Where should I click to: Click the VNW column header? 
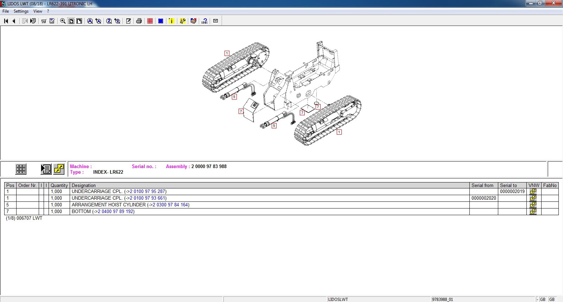coord(534,185)
